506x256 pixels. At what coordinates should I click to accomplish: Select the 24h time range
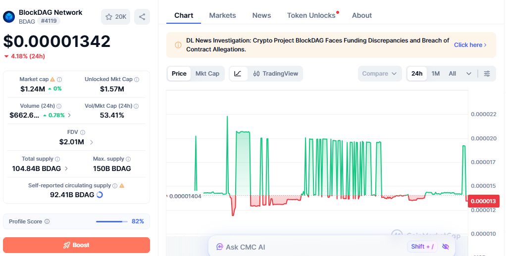[417, 74]
